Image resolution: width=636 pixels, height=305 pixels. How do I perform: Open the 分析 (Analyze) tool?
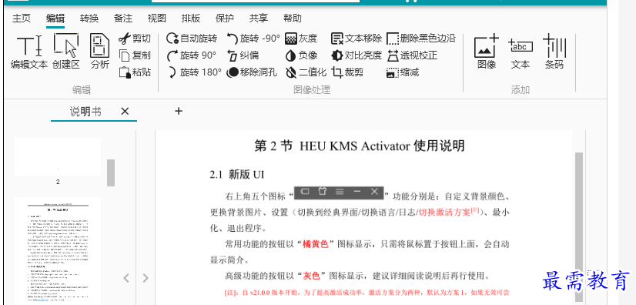click(100, 52)
